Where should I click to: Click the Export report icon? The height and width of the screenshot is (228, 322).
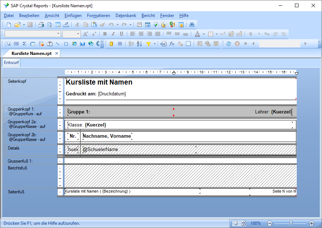[x=66, y=25]
